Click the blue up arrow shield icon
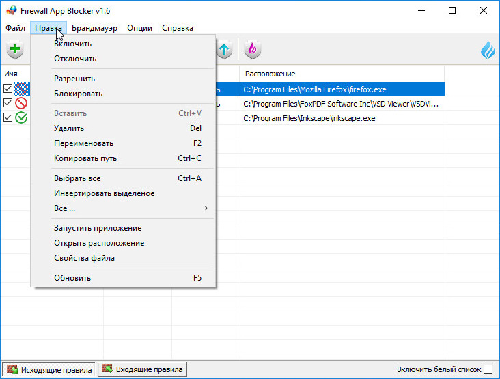 coord(224,49)
